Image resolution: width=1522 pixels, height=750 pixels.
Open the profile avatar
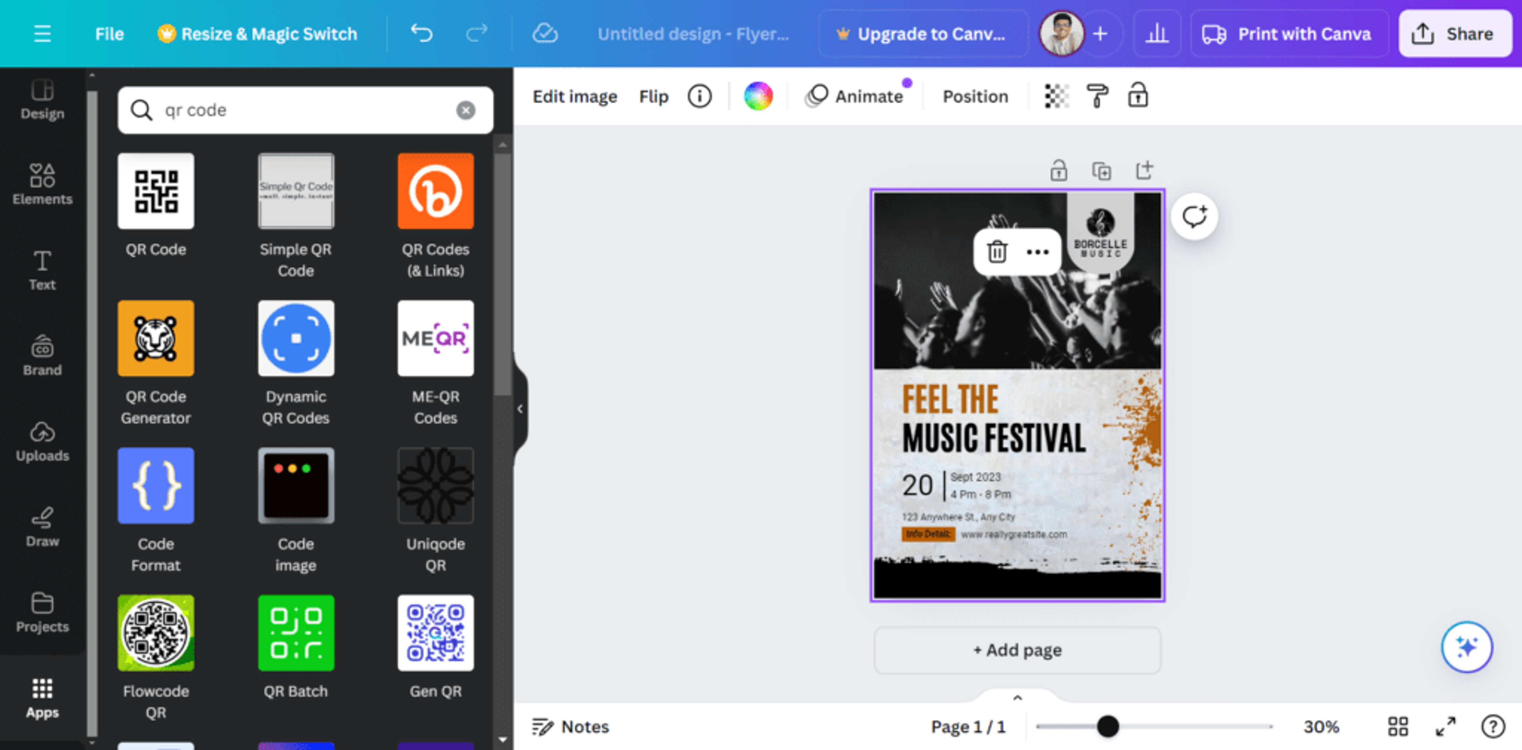point(1062,34)
